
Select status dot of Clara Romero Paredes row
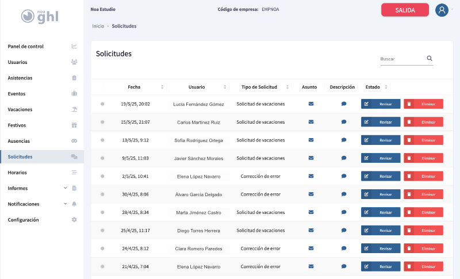[102, 249]
